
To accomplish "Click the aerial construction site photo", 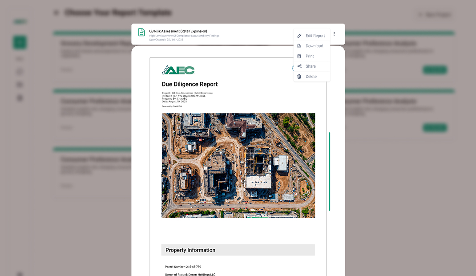I will coord(238,166).
